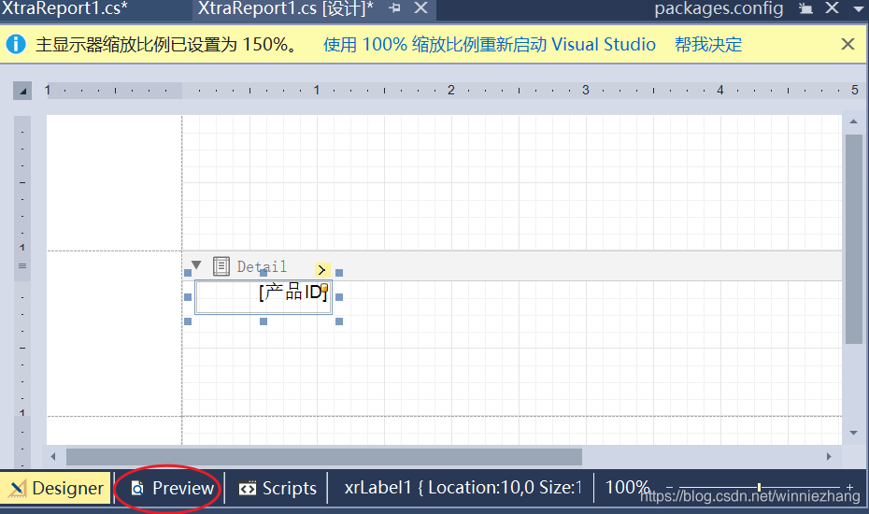Click the blue info icon in notification bar

(x=16, y=44)
